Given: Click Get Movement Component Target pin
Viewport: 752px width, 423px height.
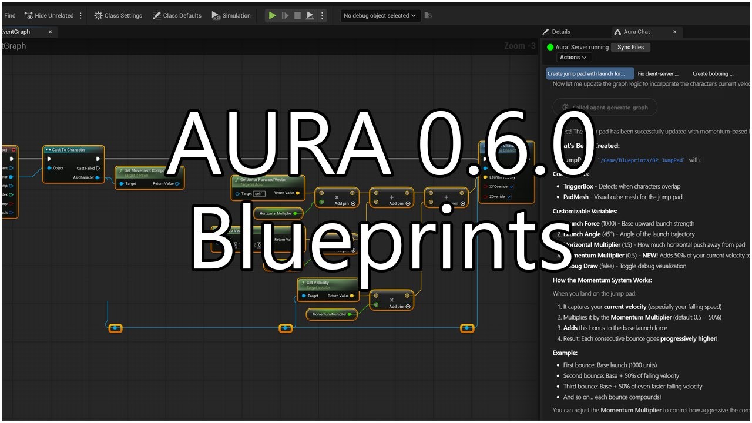Looking at the screenshot, I should (121, 184).
